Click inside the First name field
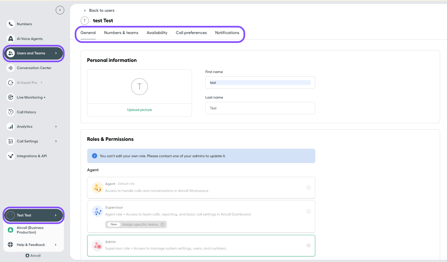Screen dimensions: 447x262 260,82
